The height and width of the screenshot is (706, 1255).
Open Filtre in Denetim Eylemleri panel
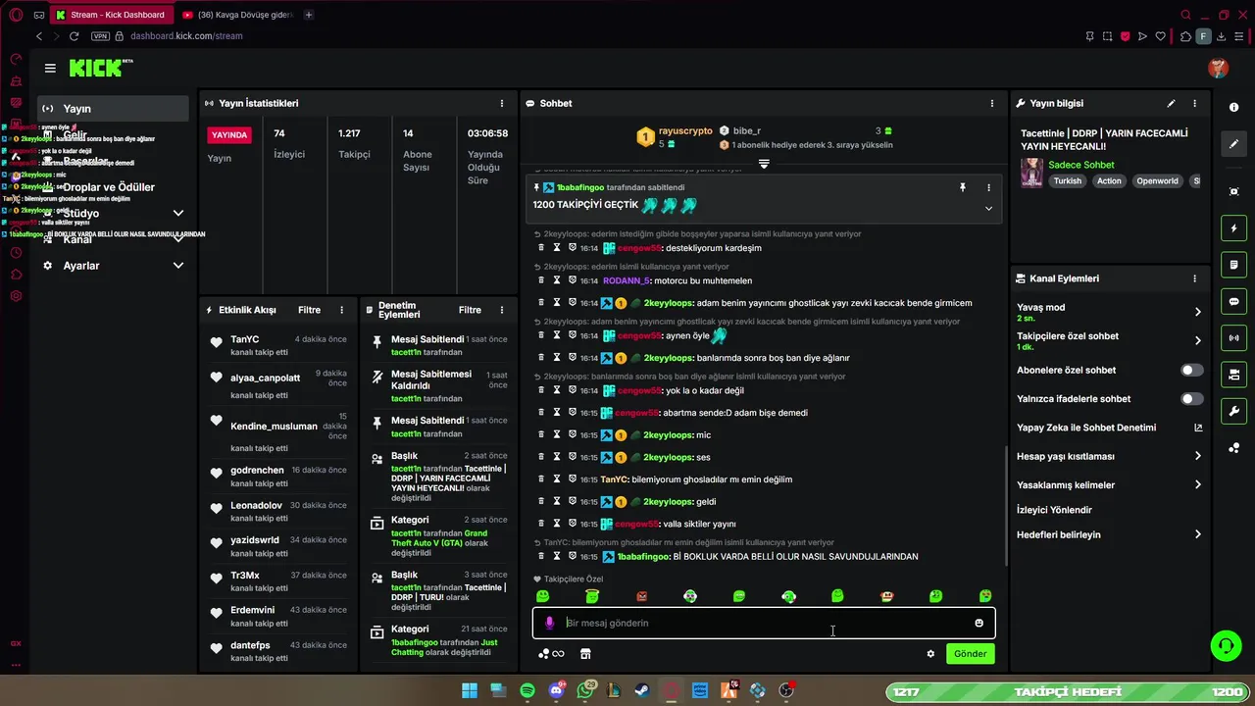[x=470, y=310]
